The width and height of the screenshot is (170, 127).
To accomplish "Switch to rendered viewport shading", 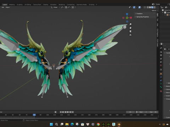I will coord(155,7).
